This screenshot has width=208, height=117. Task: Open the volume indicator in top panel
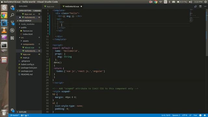[x=190, y=2]
